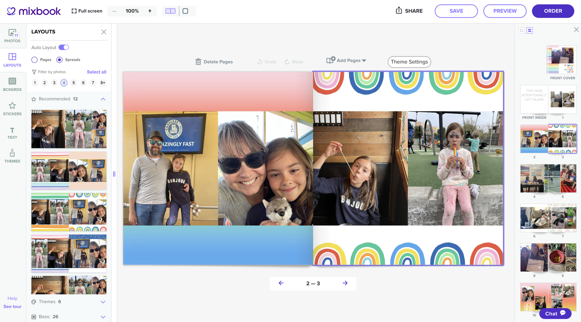581x322 pixels.
Task: Enter Full screen mode
Action: pos(86,11)
